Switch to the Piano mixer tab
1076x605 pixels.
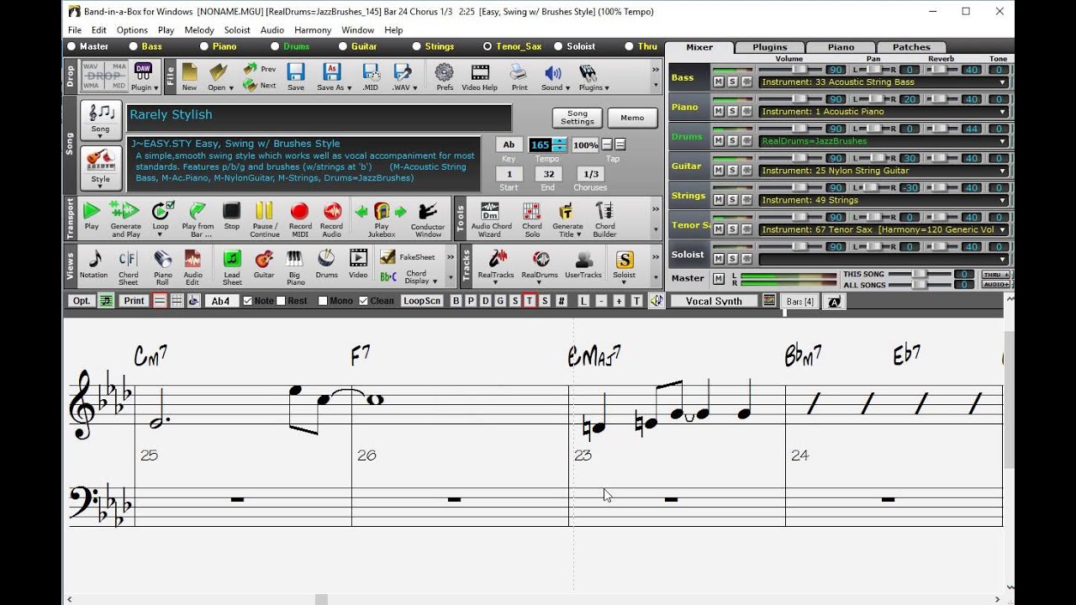click(x=841, y=47)
